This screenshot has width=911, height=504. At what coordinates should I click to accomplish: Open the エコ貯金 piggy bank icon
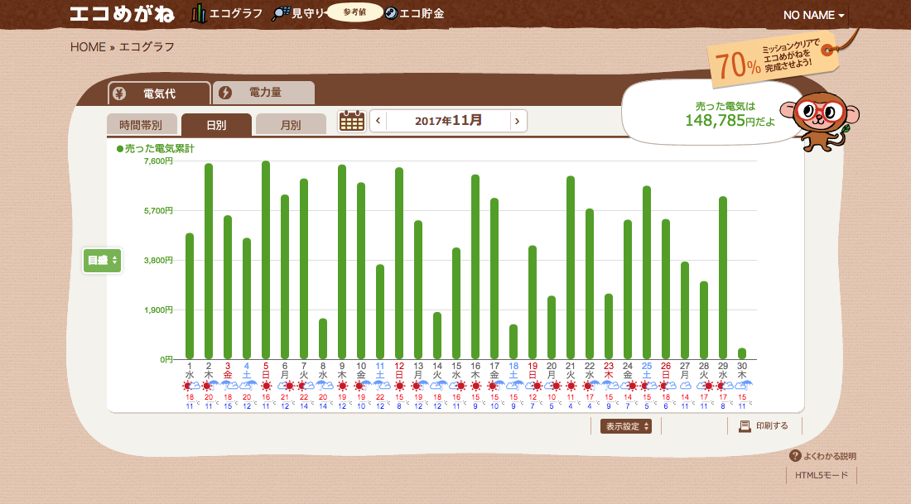coord(391,13)
